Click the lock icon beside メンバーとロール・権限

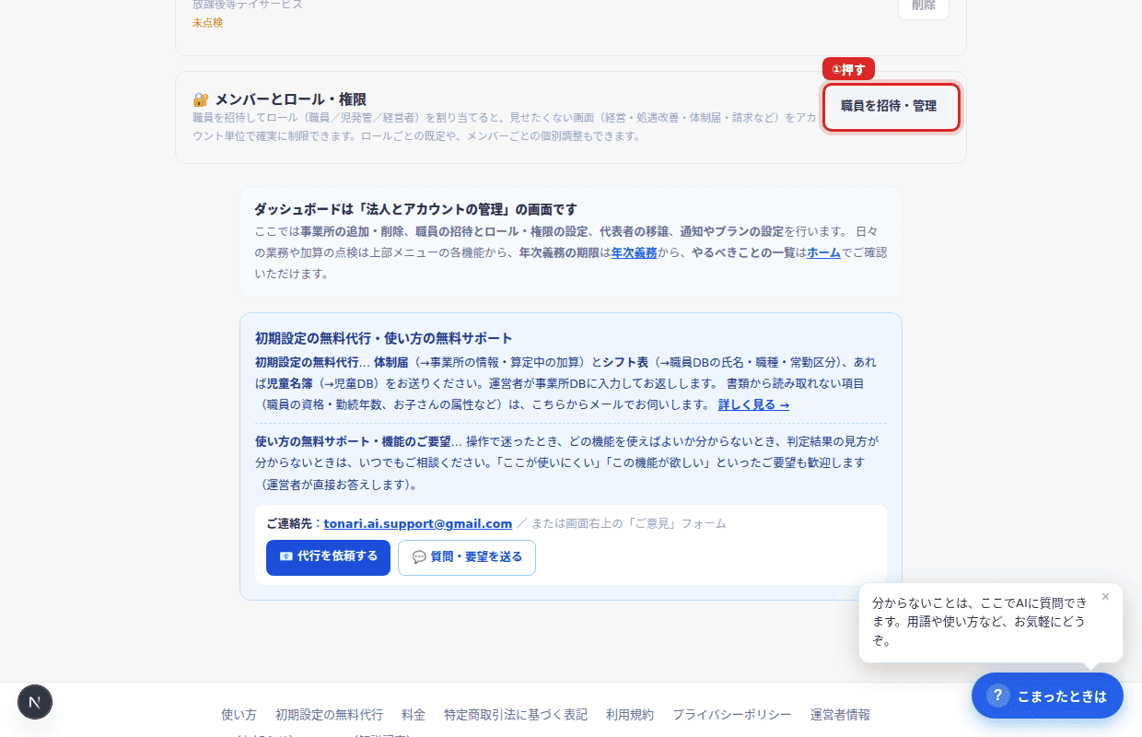(x=201, y=99)
